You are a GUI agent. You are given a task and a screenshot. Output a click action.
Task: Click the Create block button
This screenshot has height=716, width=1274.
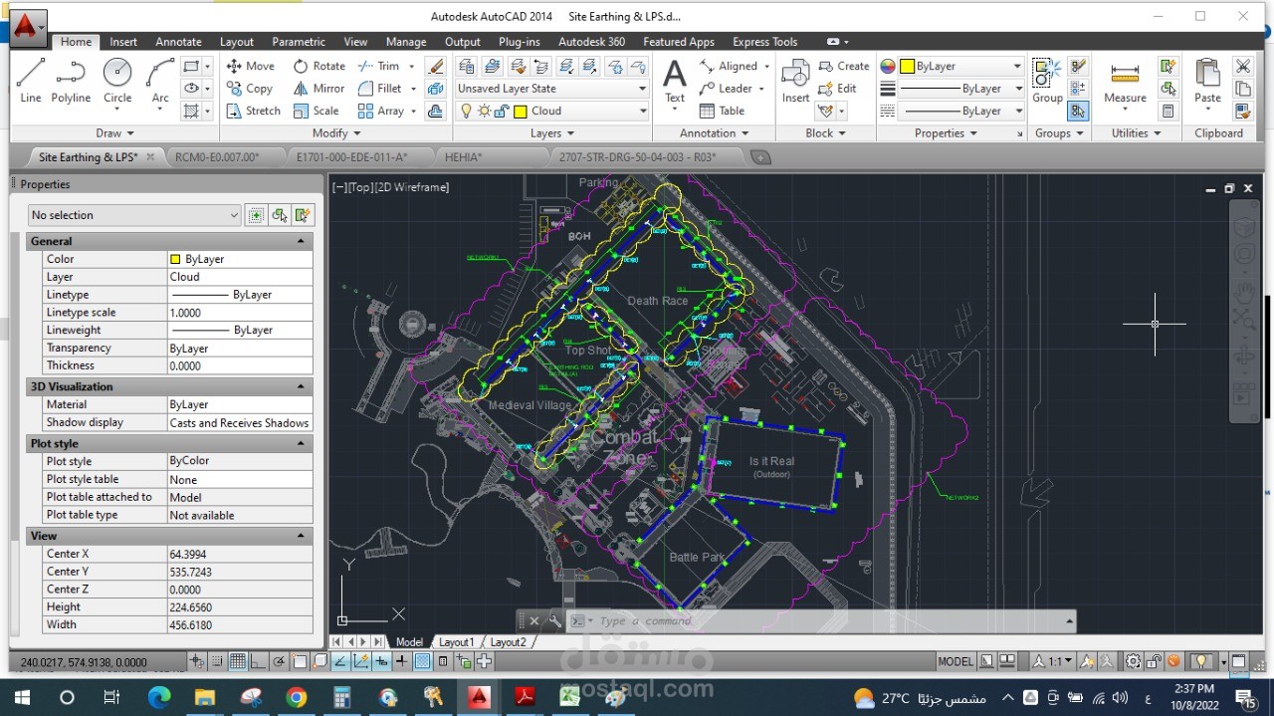point(844,66)
